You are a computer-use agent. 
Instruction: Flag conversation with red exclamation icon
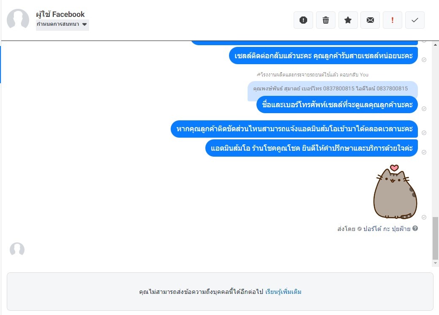coord(393,20)
